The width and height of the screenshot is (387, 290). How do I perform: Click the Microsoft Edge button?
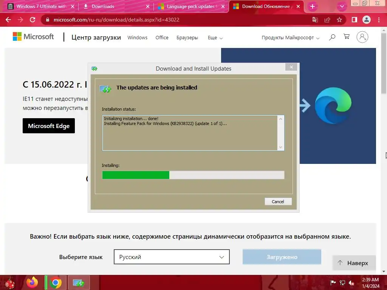(49, 126)
